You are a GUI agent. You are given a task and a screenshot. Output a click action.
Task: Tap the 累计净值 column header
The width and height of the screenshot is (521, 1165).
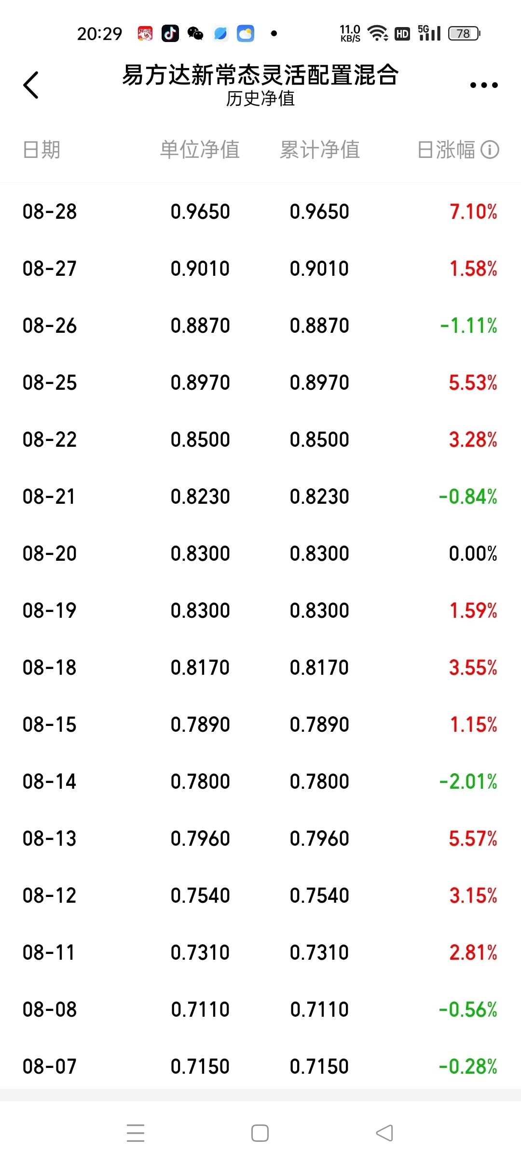tap(320, 150)
